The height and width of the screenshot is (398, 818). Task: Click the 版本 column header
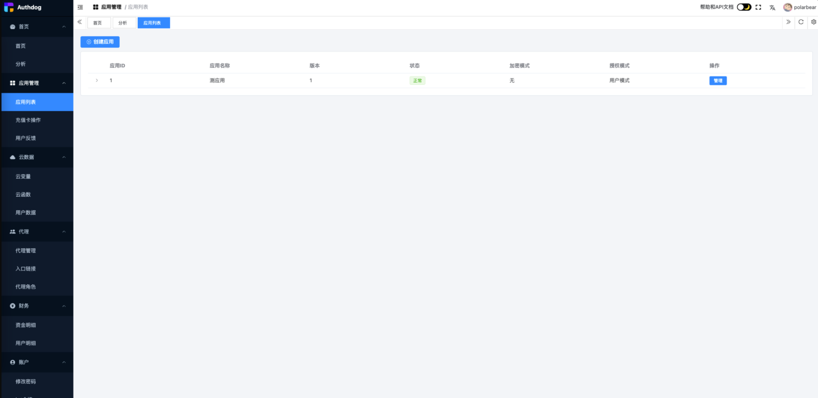pyautogui.click(x=314, y=66)
